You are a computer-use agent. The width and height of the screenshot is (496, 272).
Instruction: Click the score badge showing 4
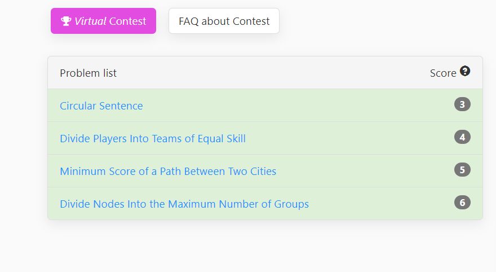462,137
